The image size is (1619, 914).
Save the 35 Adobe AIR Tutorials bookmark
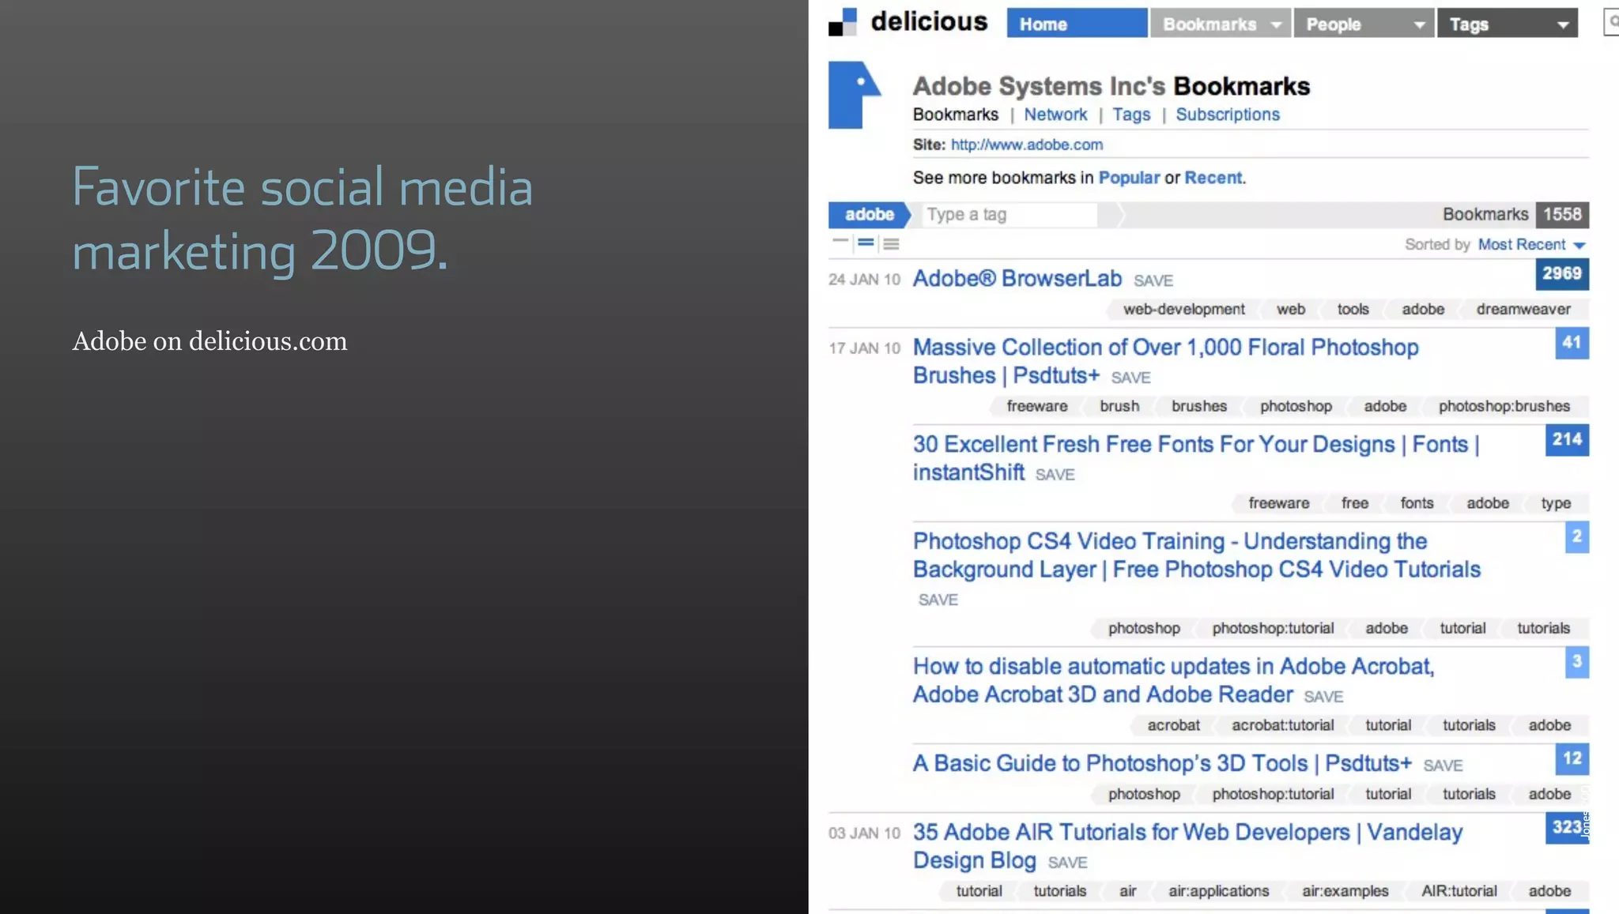point(1067,863)
